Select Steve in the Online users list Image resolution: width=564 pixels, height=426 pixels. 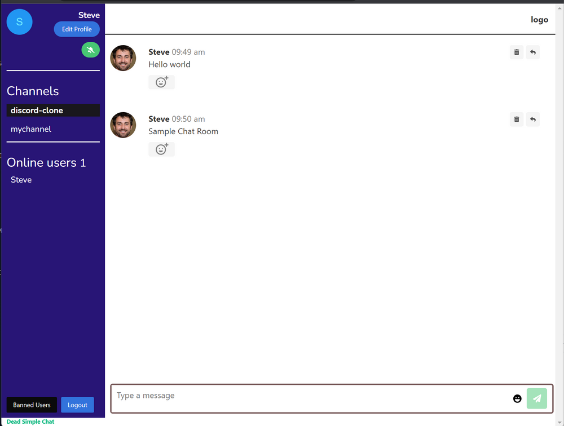click(x=21, y=179)
